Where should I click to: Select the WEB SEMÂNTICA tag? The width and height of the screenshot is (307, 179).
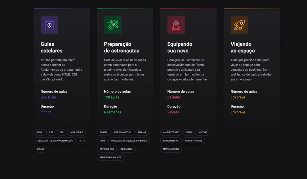(x=123, y=132)
